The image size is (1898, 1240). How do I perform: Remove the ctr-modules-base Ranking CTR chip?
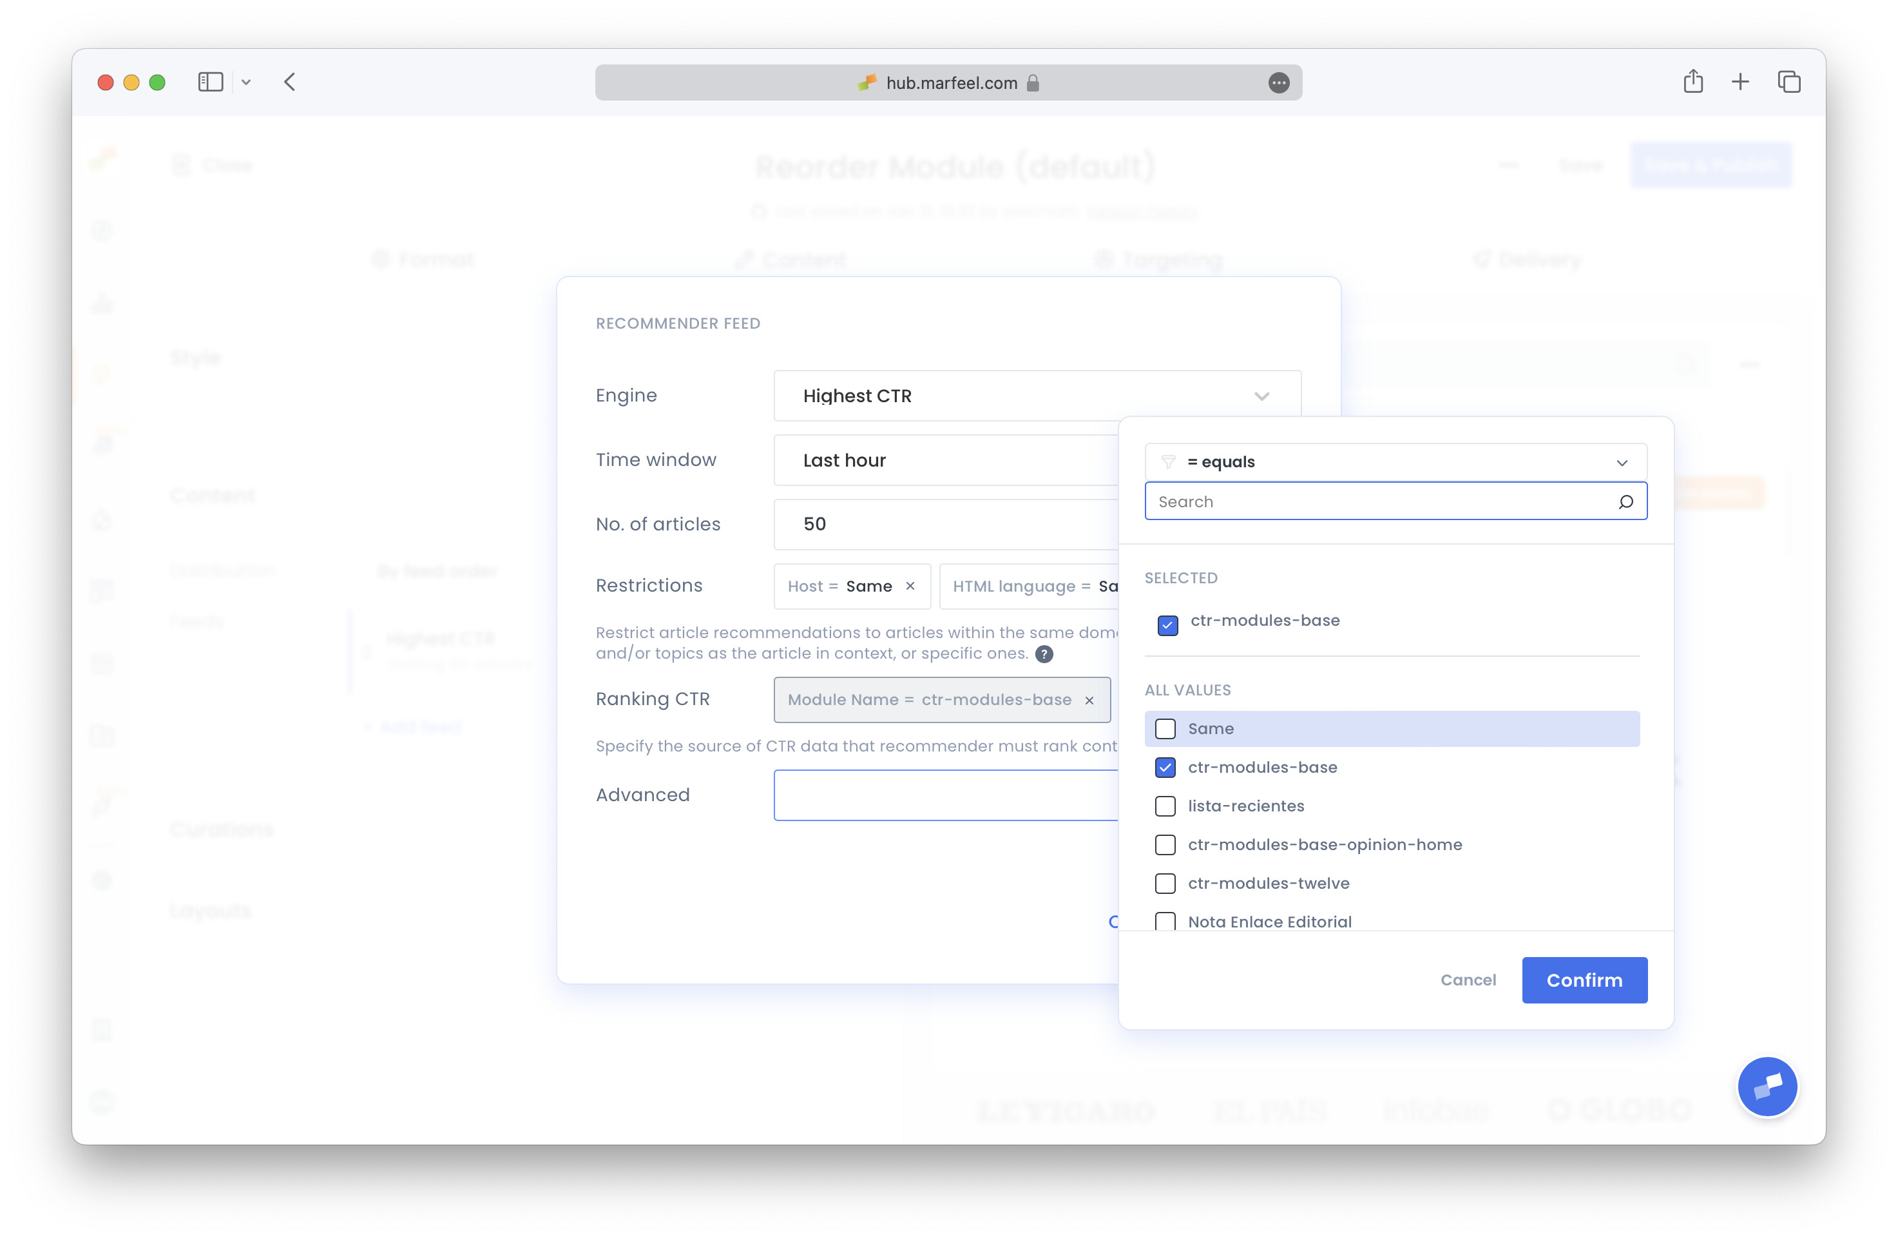click(x=1089, y=700)
